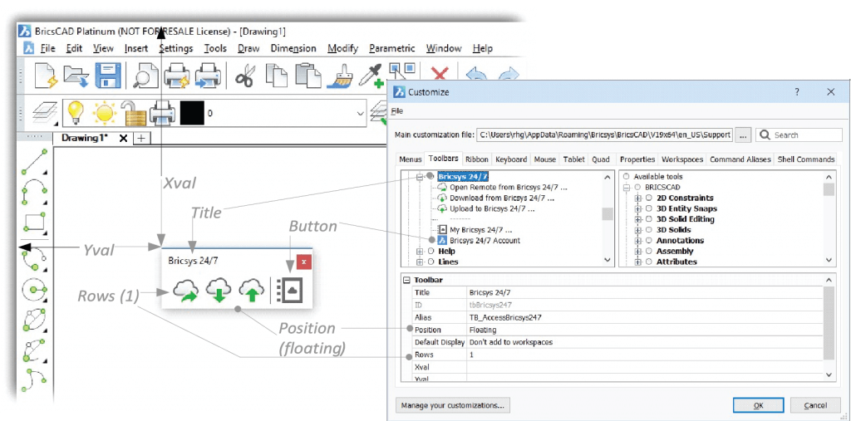This screenshot has width=851, height=421.
Task: Toggle the layer printer plot icon
Action: 162,113
